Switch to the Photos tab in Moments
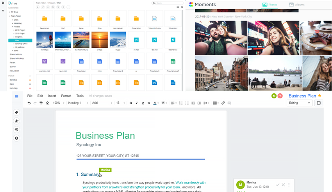This screenshot has width=332, height=192. click(x=270, y=5)
